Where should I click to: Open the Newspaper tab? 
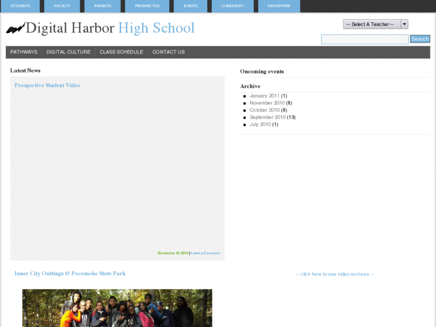[279, 6]
